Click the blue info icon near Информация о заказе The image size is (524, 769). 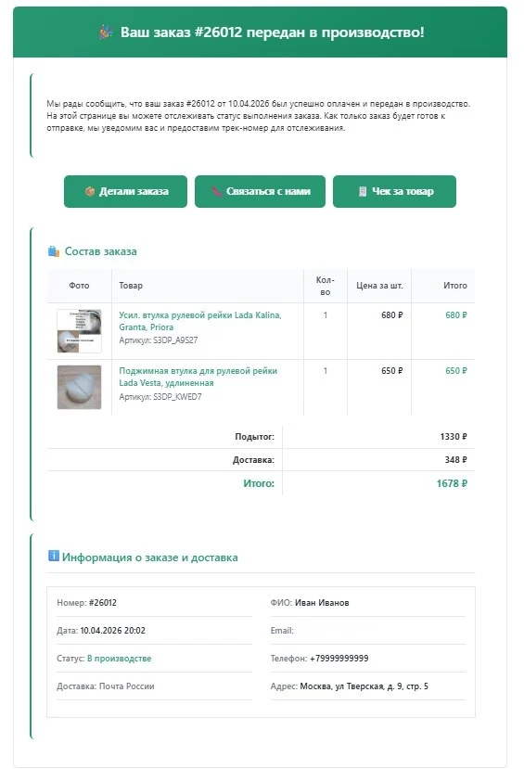point(54,556)
